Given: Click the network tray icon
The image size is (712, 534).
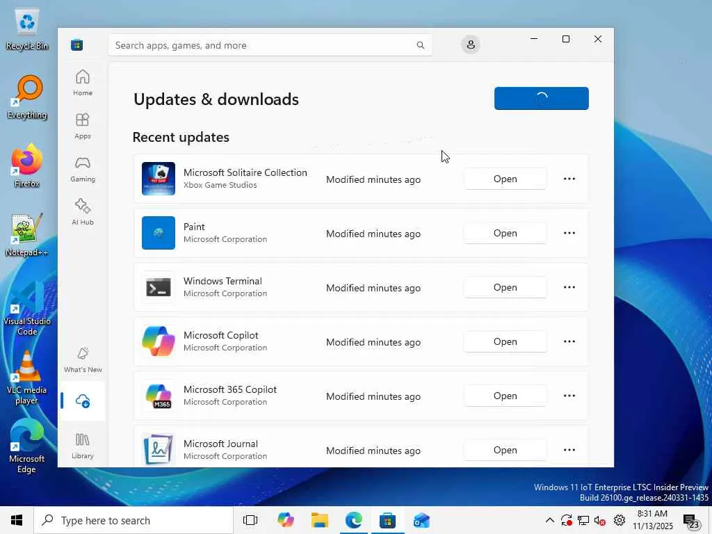Looking at the screenshot, I should [583, 520].
